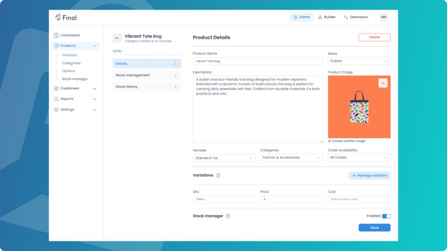
Task: Switch to the Builder tab
Action: coord(327,17)
